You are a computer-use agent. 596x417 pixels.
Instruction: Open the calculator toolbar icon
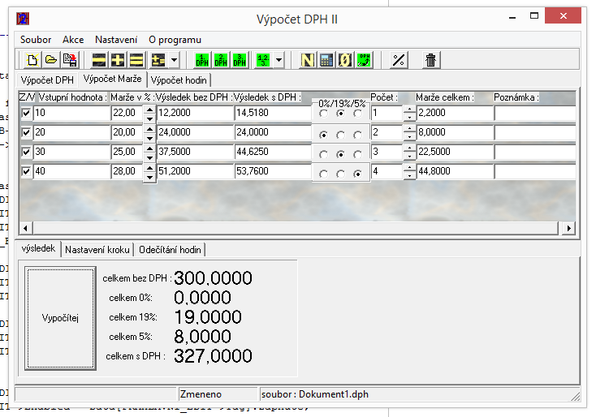click(326, 60)
